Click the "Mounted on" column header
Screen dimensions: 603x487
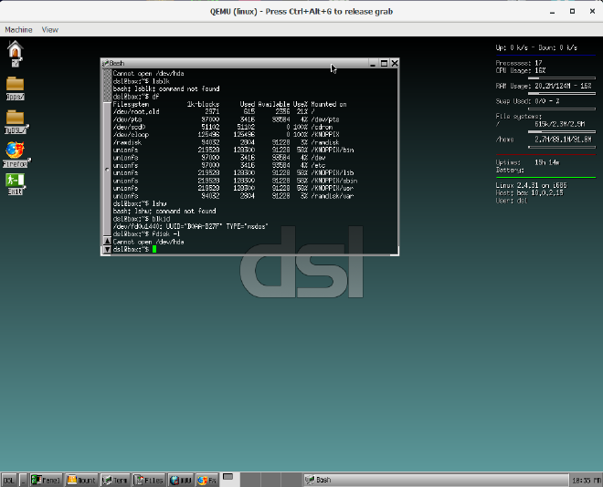point(328,104)
